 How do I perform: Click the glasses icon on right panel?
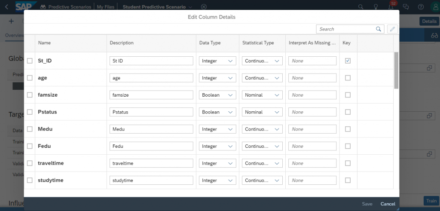(x=434, y=36)
